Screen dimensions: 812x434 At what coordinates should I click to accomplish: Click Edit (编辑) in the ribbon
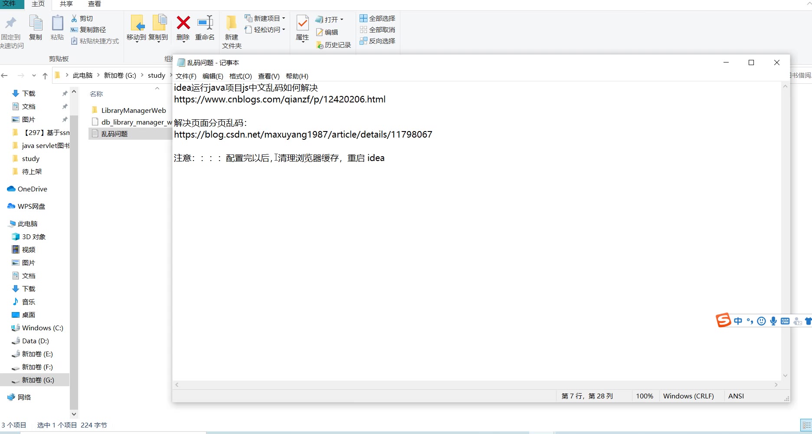(x=327, y=32)
